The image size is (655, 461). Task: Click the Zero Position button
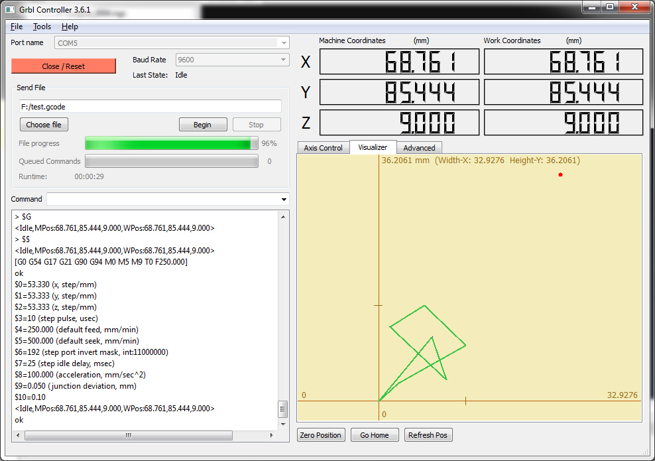321,435
